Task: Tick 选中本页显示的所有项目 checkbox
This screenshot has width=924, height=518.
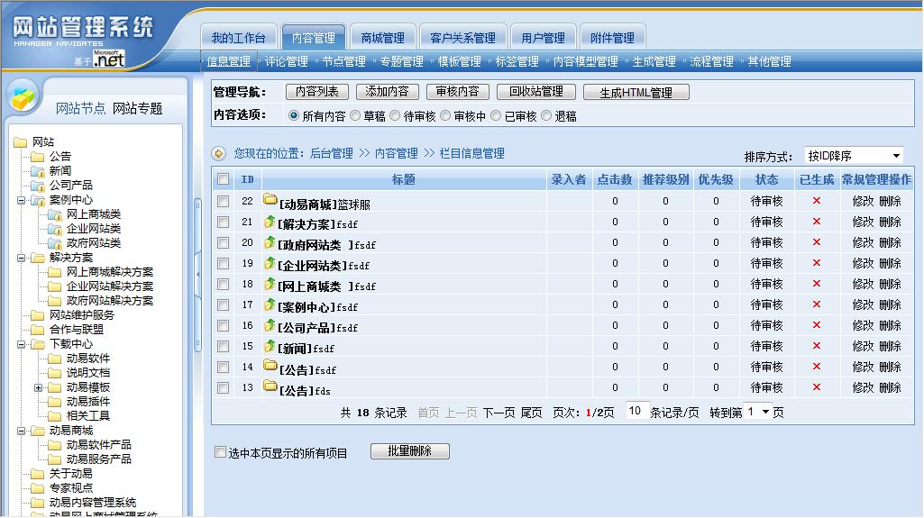Action: pyautogui.click(x=220, y=453)
